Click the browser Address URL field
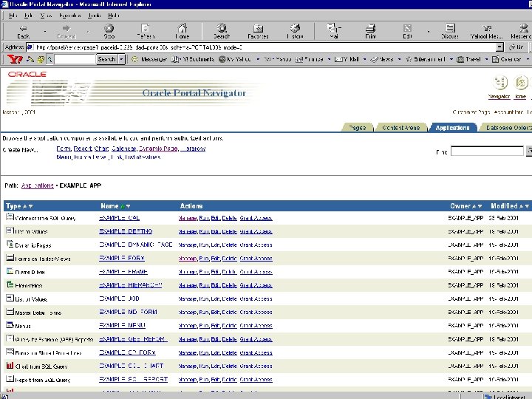The width and height of the screenshot is (532, 399). pyautogui.click(x=262, y=47)
